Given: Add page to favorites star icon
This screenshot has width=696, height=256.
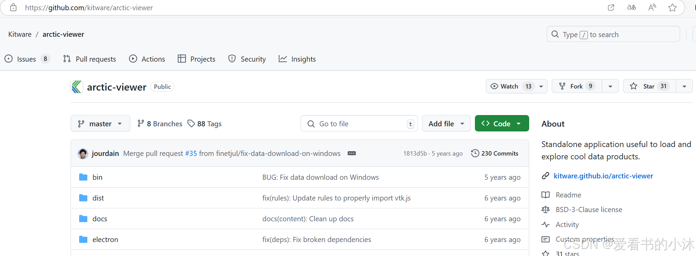Looking at the screenshot, I should point(672,7).
